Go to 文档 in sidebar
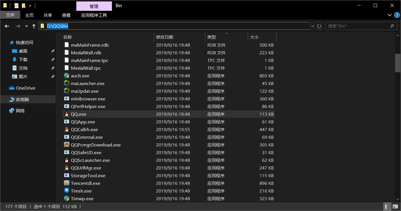Screen dimensions: 401x211 click(23, 68)
